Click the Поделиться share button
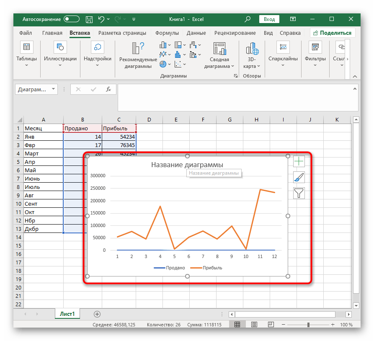This screenshot has width=374, height=341. pyautogui.click(x=332, y=33)
